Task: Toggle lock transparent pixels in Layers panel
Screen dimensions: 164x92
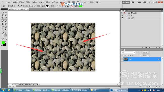Action: pos(126,56)
